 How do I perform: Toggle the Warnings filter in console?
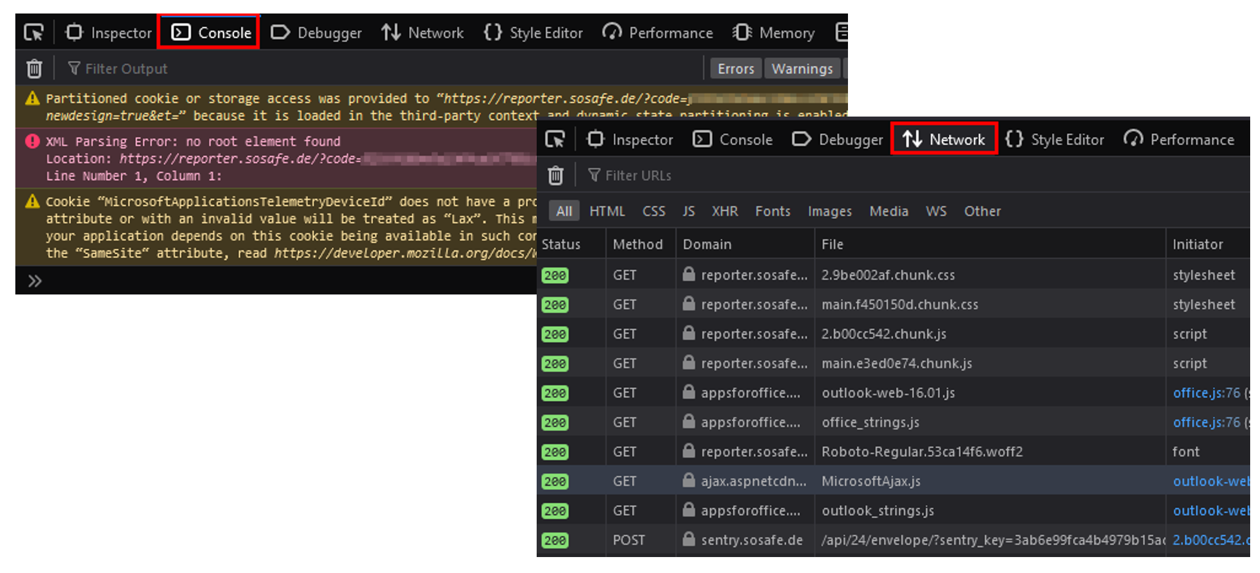point(801,69)
